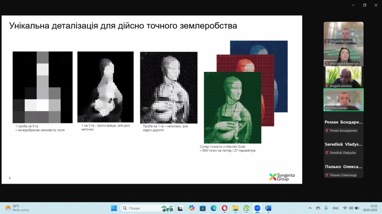Viewport: 382px width, 214px height.
Task: Show hidden system tray icons
Action: click(x=310, y=208)
